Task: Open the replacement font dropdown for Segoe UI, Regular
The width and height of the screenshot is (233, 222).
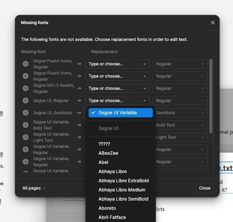Action: point(117,100)
